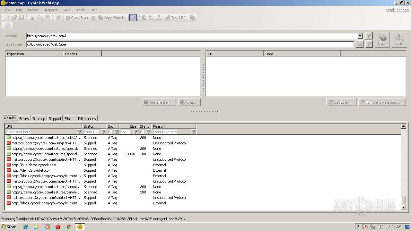Click the Send Feedback link
This screenshot has width=411, height=231.
pyautogui.click(x=398, y=10)
